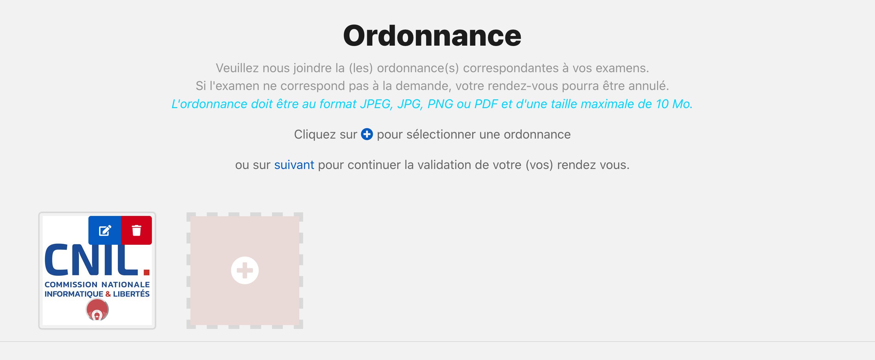
Task: Follow the "suivant" link
Action: click(294, 165)
